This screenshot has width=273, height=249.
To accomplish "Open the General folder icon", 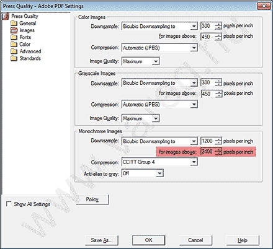I will coord(14,23).
